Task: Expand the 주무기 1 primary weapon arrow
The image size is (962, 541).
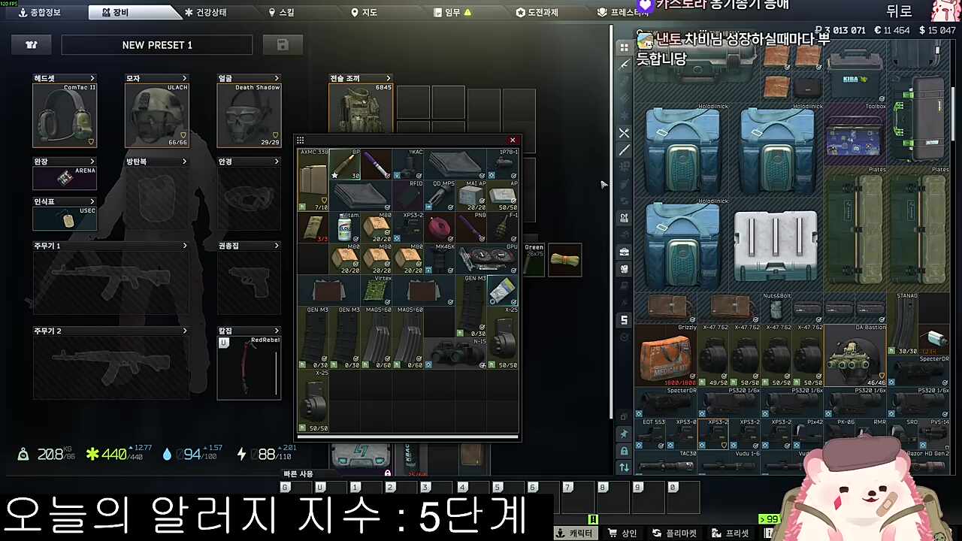Action: point(185,246)
